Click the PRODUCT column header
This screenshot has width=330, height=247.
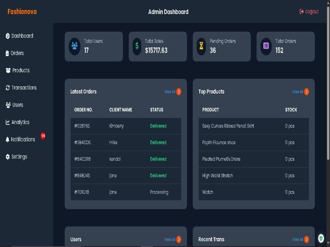pyautogui.click(x=211, y=110)
